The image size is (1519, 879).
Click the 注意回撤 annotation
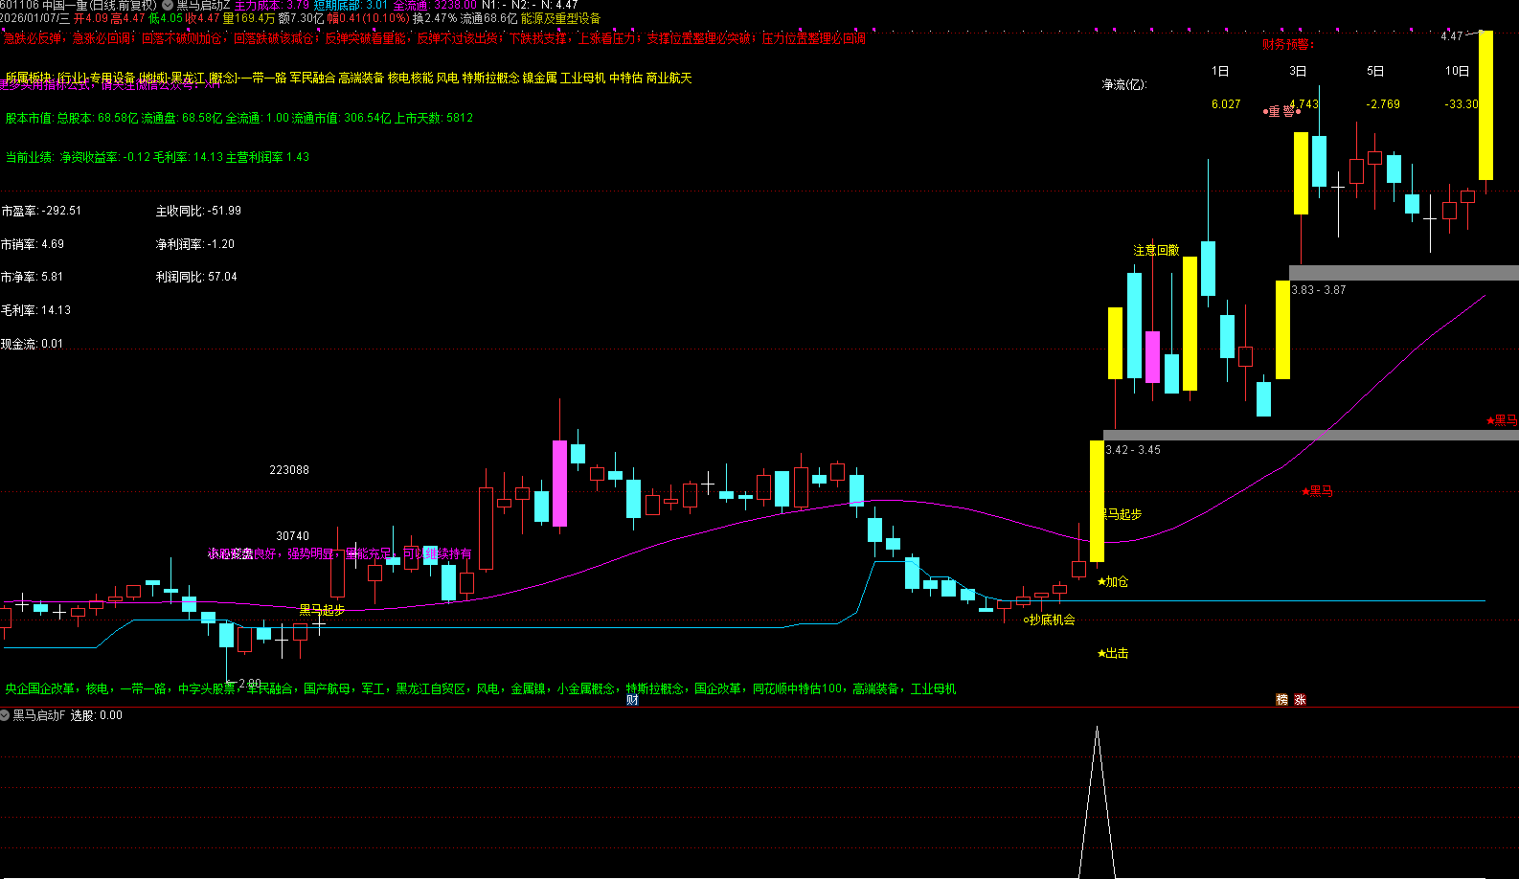pyautogui.click(x=1157, y=250)
